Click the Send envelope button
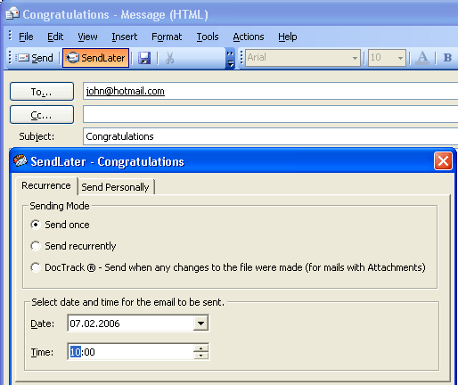This screenshot has height=385, width=458. click(x=34, y=58)
